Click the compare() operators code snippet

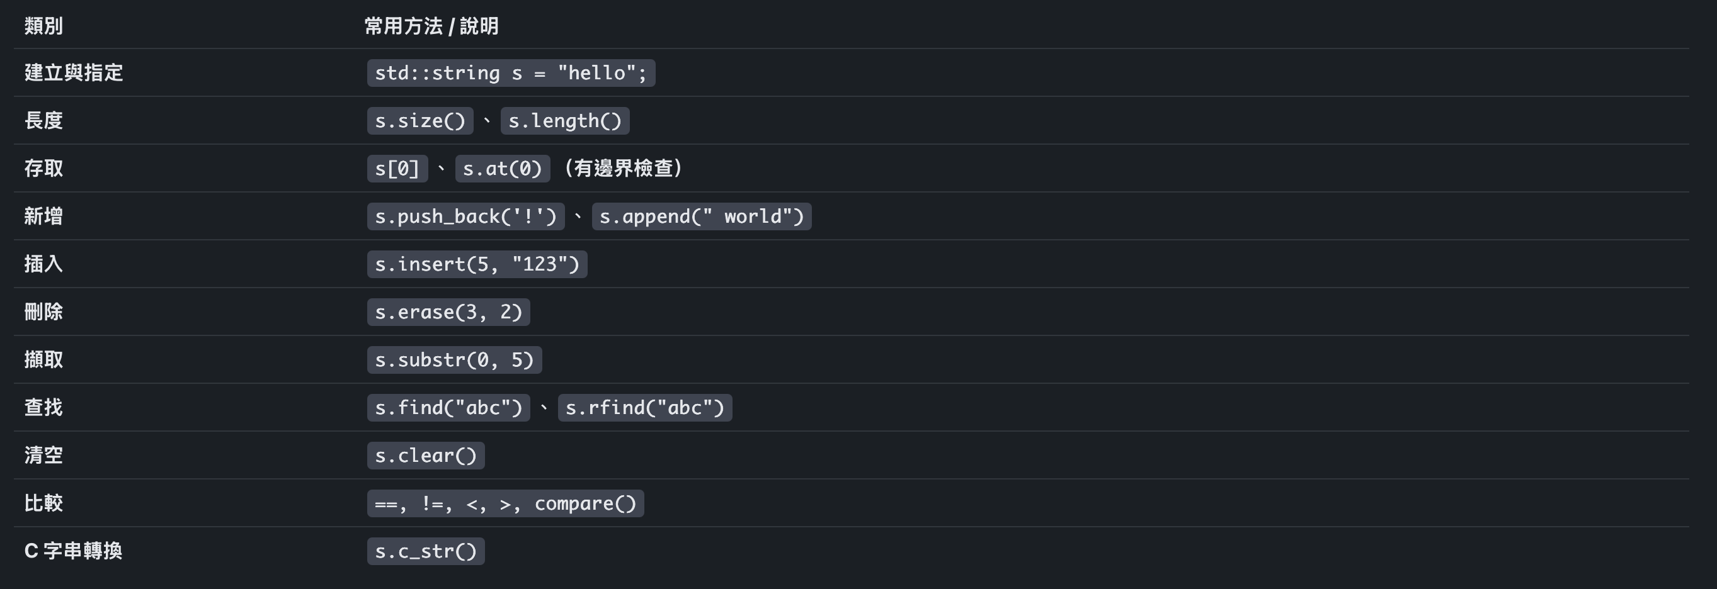505,503
